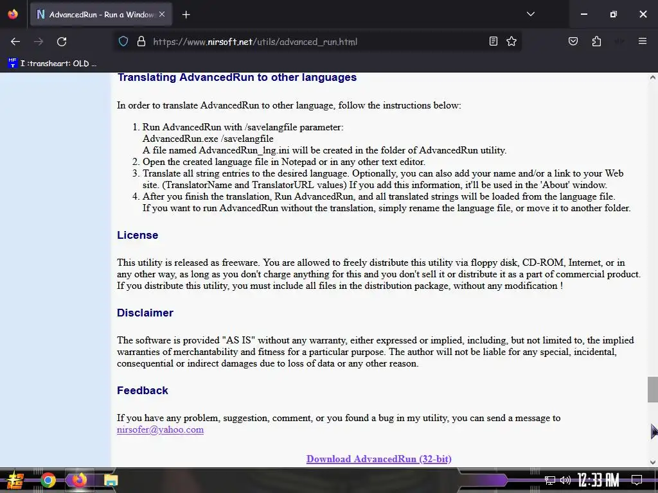Click the Disclaimer heading
Image resolution: width=658 pixels, height=493 pixels.
click(145, 313)
